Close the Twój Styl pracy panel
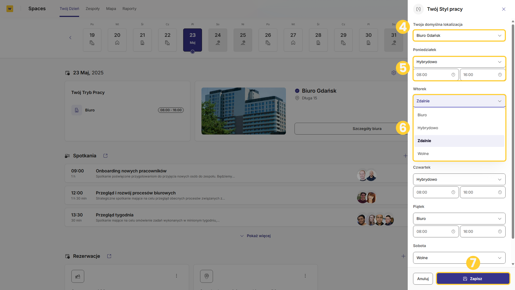 504,9
